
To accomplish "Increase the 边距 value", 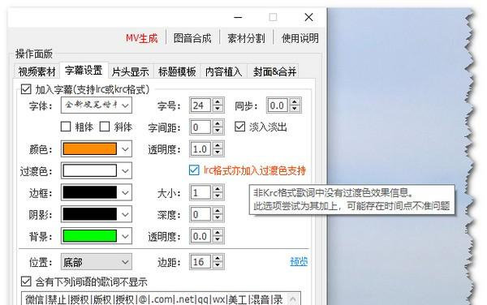I will (218, 258).
